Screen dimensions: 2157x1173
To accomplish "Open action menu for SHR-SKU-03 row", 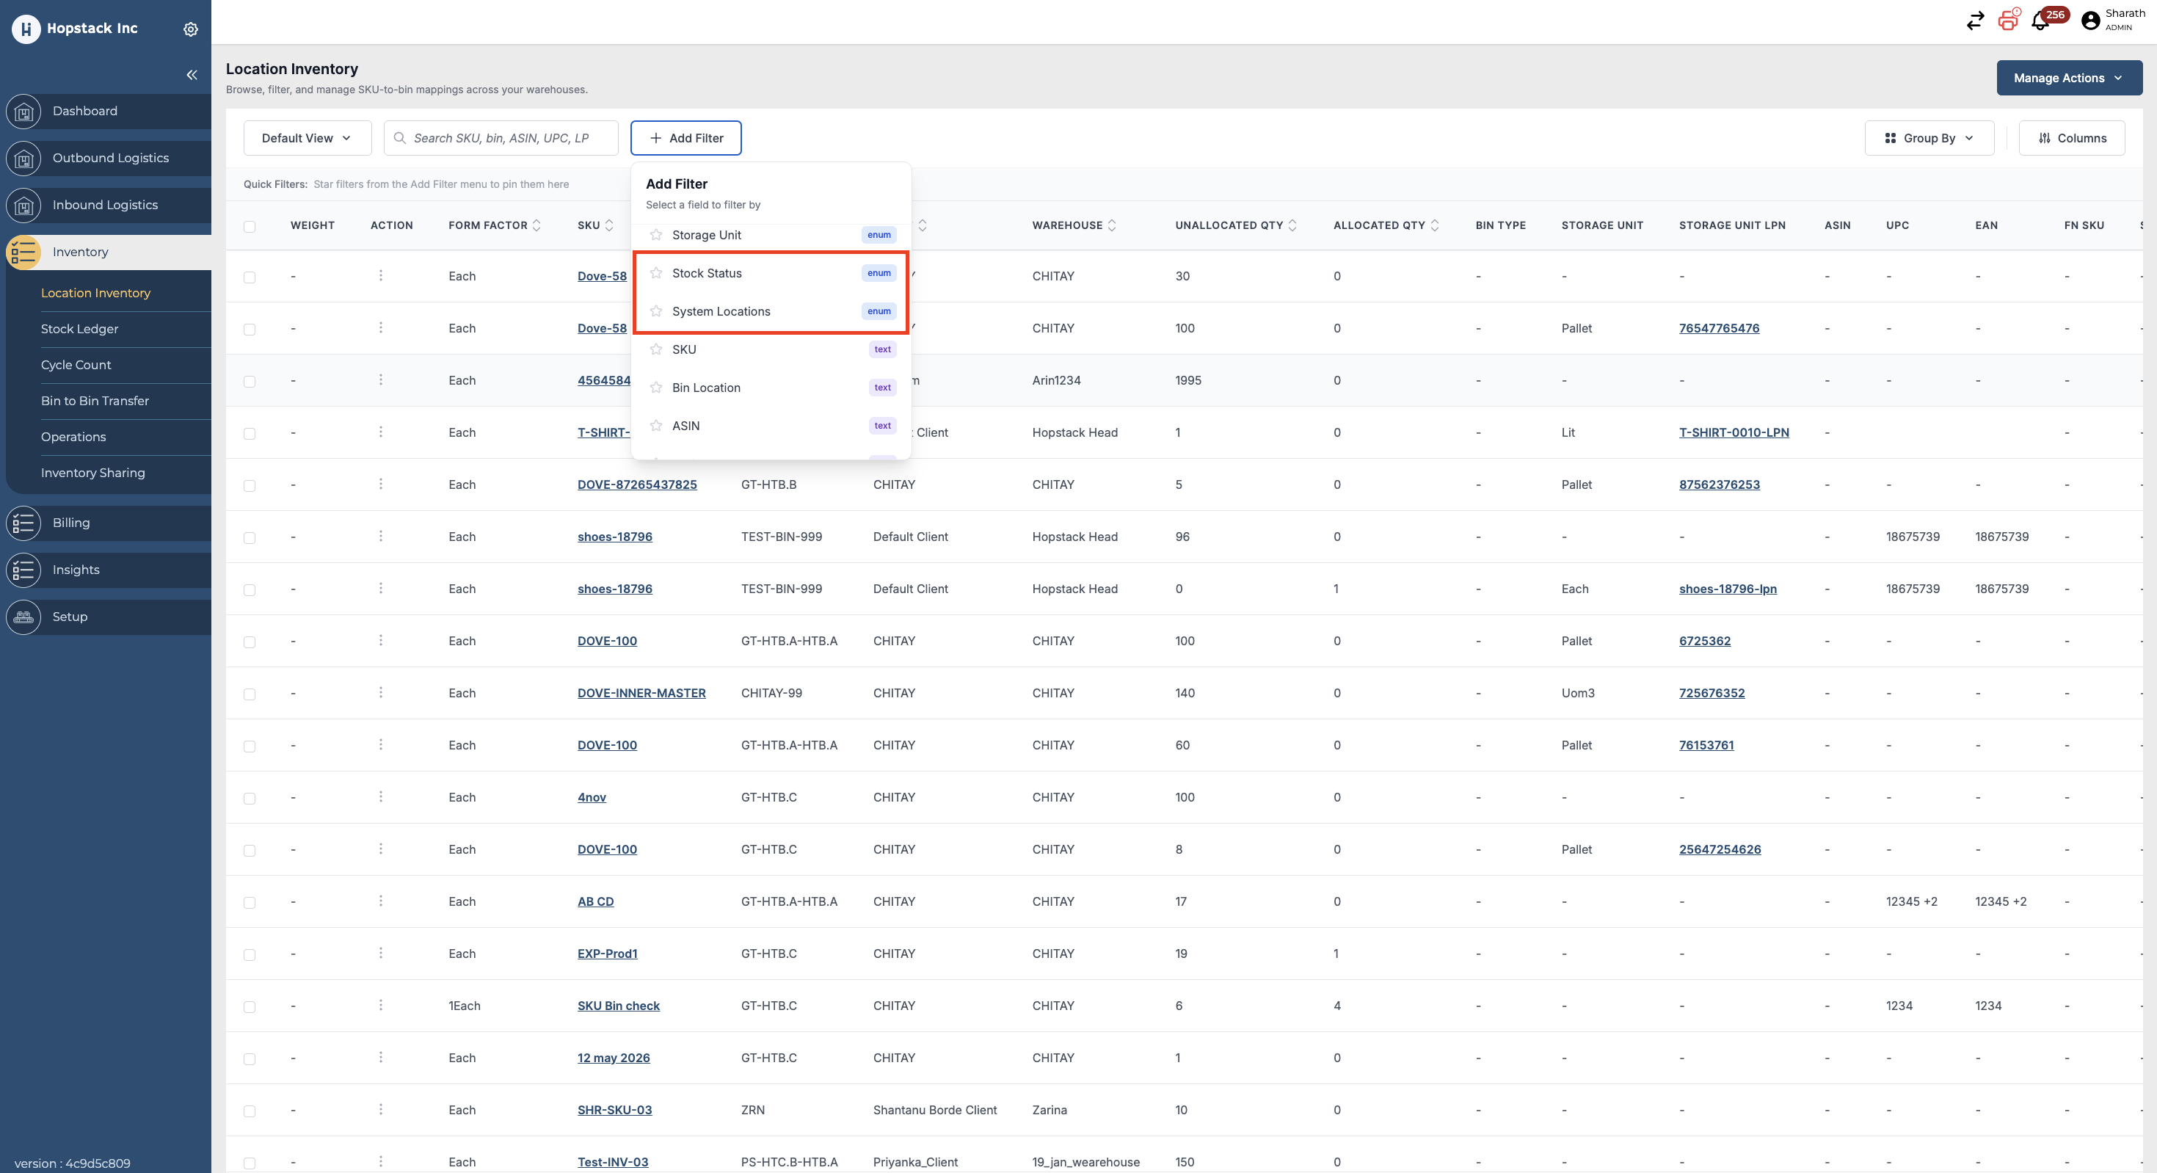I will pos(381,1109).
